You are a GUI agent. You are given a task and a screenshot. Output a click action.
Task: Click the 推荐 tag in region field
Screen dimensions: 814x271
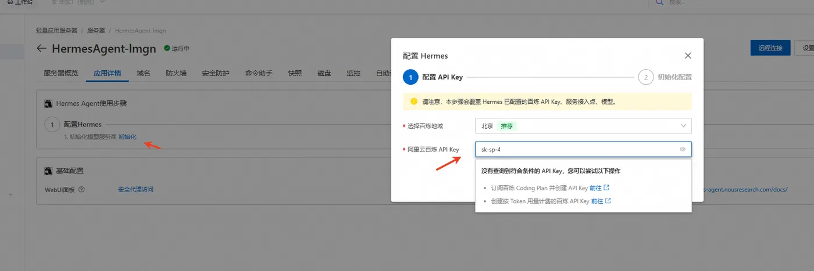pos(507,125)
